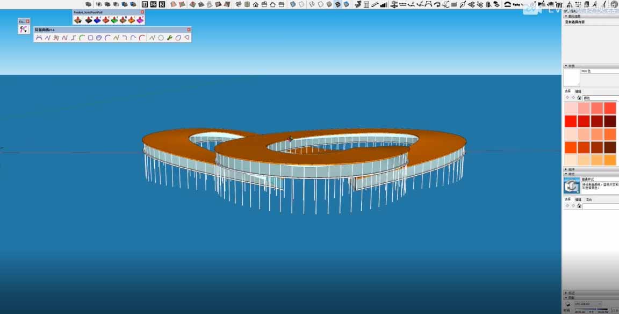The image size is (619, 314).
Task: Collapse the 材质 materials panel
Action: point(566,66)
